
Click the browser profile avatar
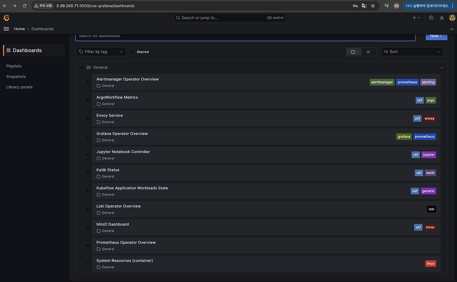396,6
